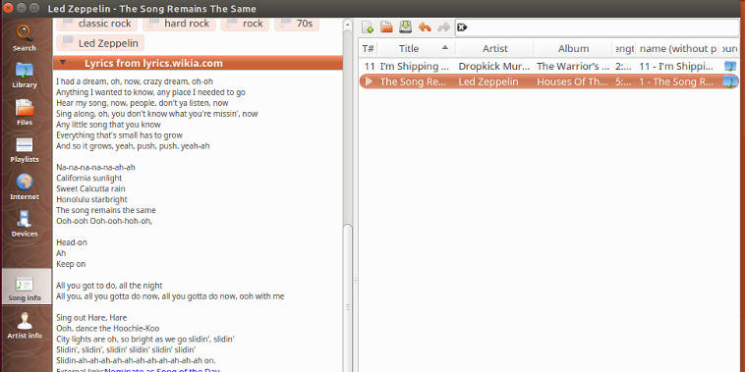Select 'The Warrior's ...' album cell
Viewport: 745px width, 372px height.
[x=573, y=67]
